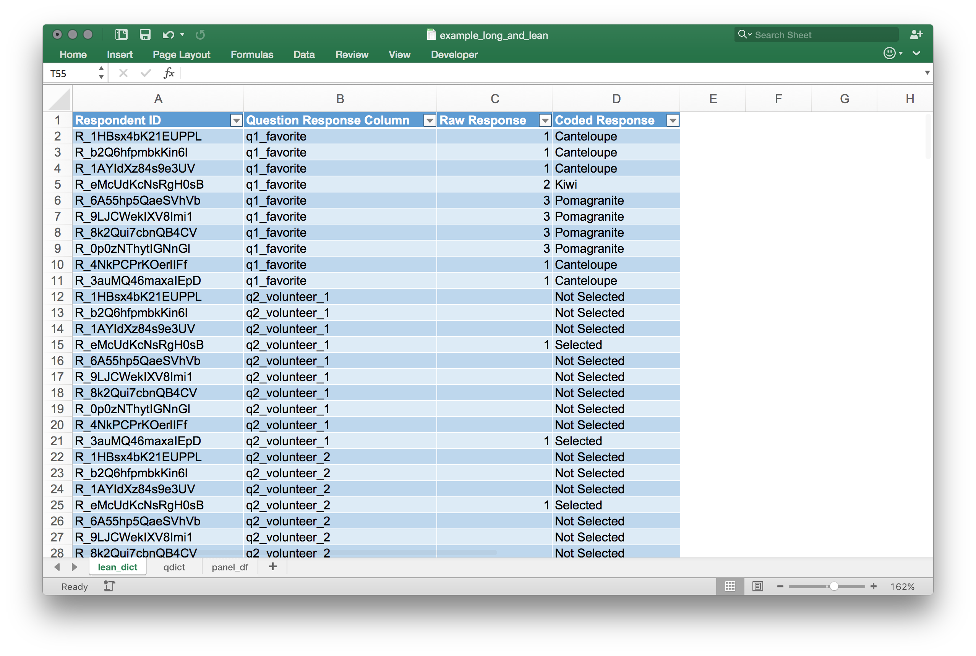The width and height of the screenshot is (976, 656).
Task: Open the Raw Response filter dropdown
Action: pyautogui.click(x=545, y=120)
